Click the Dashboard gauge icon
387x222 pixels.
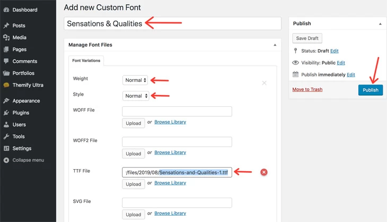click(6, 10)
